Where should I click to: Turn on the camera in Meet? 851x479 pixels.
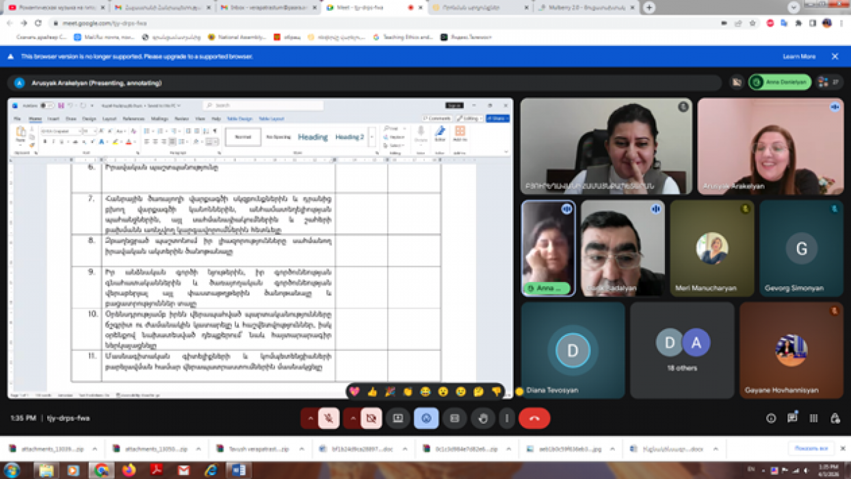[x=371, y=418]
